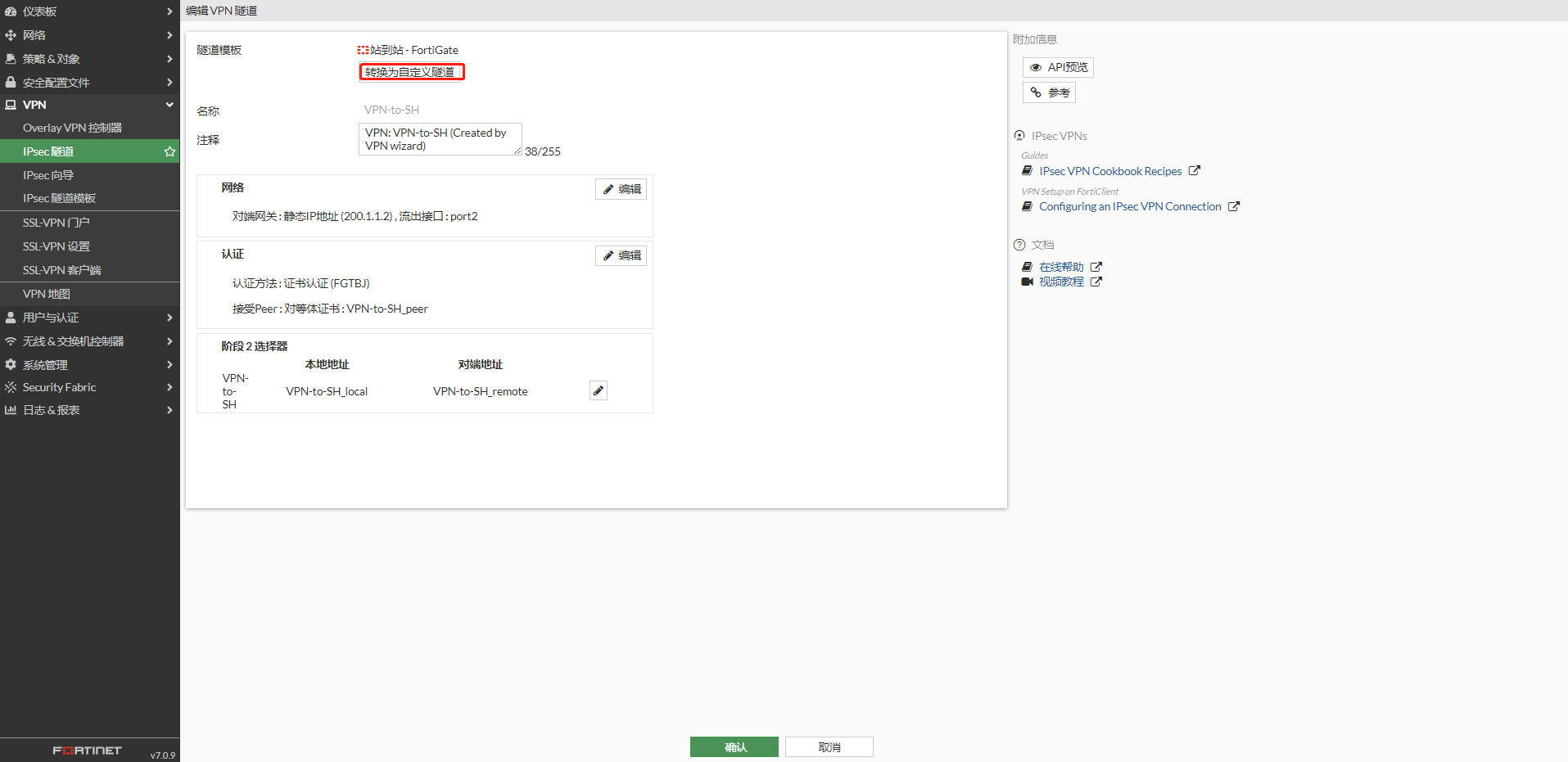The image size is (1568, 762).
Task: Open the VPN 地图 menu item
Action: (47, 294)
